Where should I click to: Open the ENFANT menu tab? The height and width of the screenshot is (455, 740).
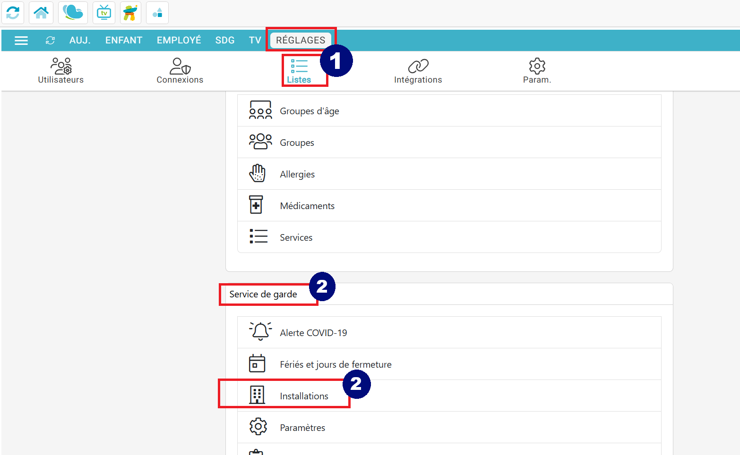click(x=124, y=41)
